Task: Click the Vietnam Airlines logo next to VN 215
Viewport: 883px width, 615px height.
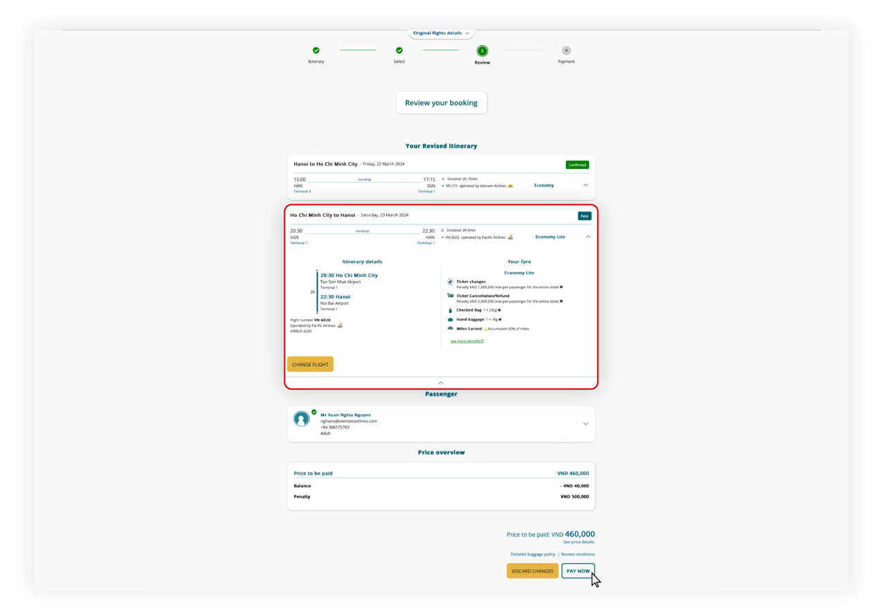Action: (510, 186)
